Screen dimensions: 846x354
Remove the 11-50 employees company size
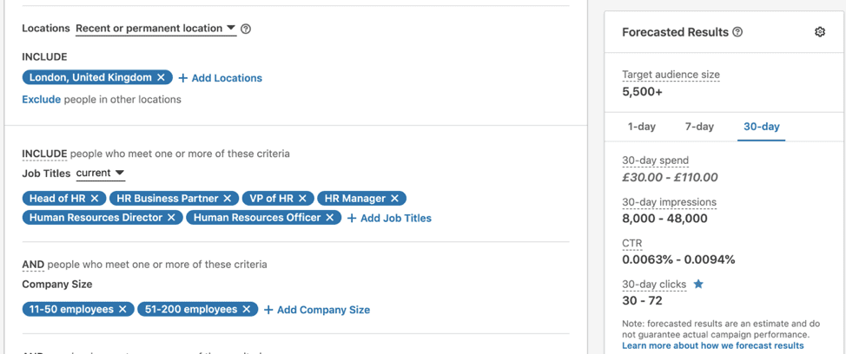pyautogui.click(x=123, y=310)
